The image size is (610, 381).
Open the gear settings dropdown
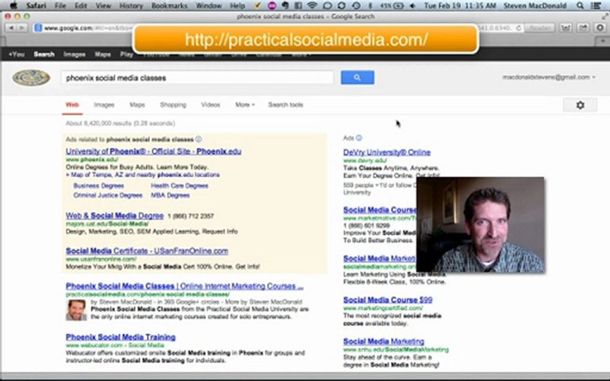pos(580,105)
